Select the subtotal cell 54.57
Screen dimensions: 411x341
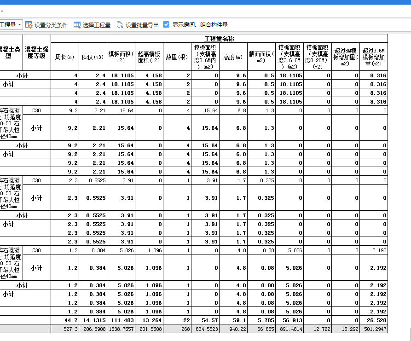[205, 320]
